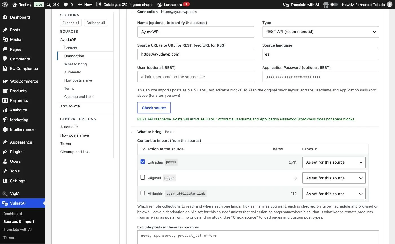Click the WooCommerce icon in sidebar
This screenshot has height=244, width=395.
pyautogui.click(x=5, y=81)
